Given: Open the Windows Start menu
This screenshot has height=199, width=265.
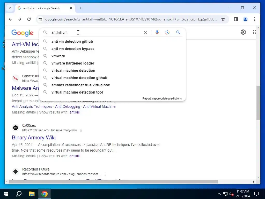Looking at the screenshot, I should [6, 194].
